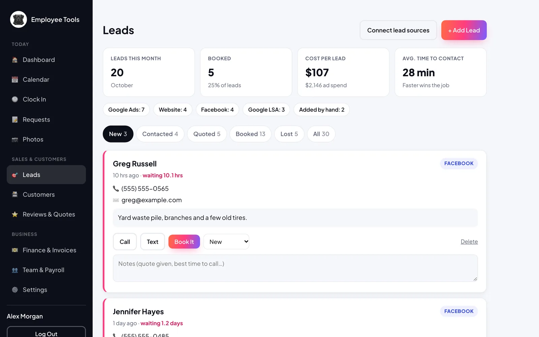Click the Photos camera icon
The height and width of the screenshot is (337, 539).
pos(15,140)
